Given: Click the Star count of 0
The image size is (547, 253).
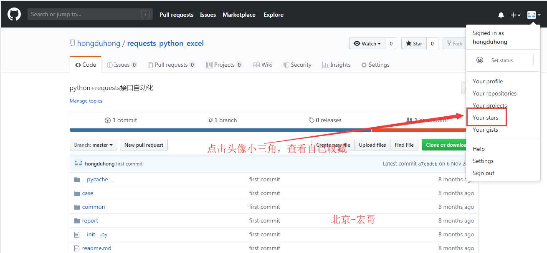Looking at the screenshot, I should coord(432,43).
